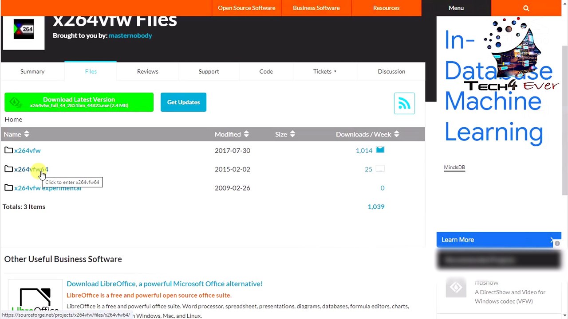Click the download stats chart for x264vfw
Screen dimensions: 568x319
(380, 150)
